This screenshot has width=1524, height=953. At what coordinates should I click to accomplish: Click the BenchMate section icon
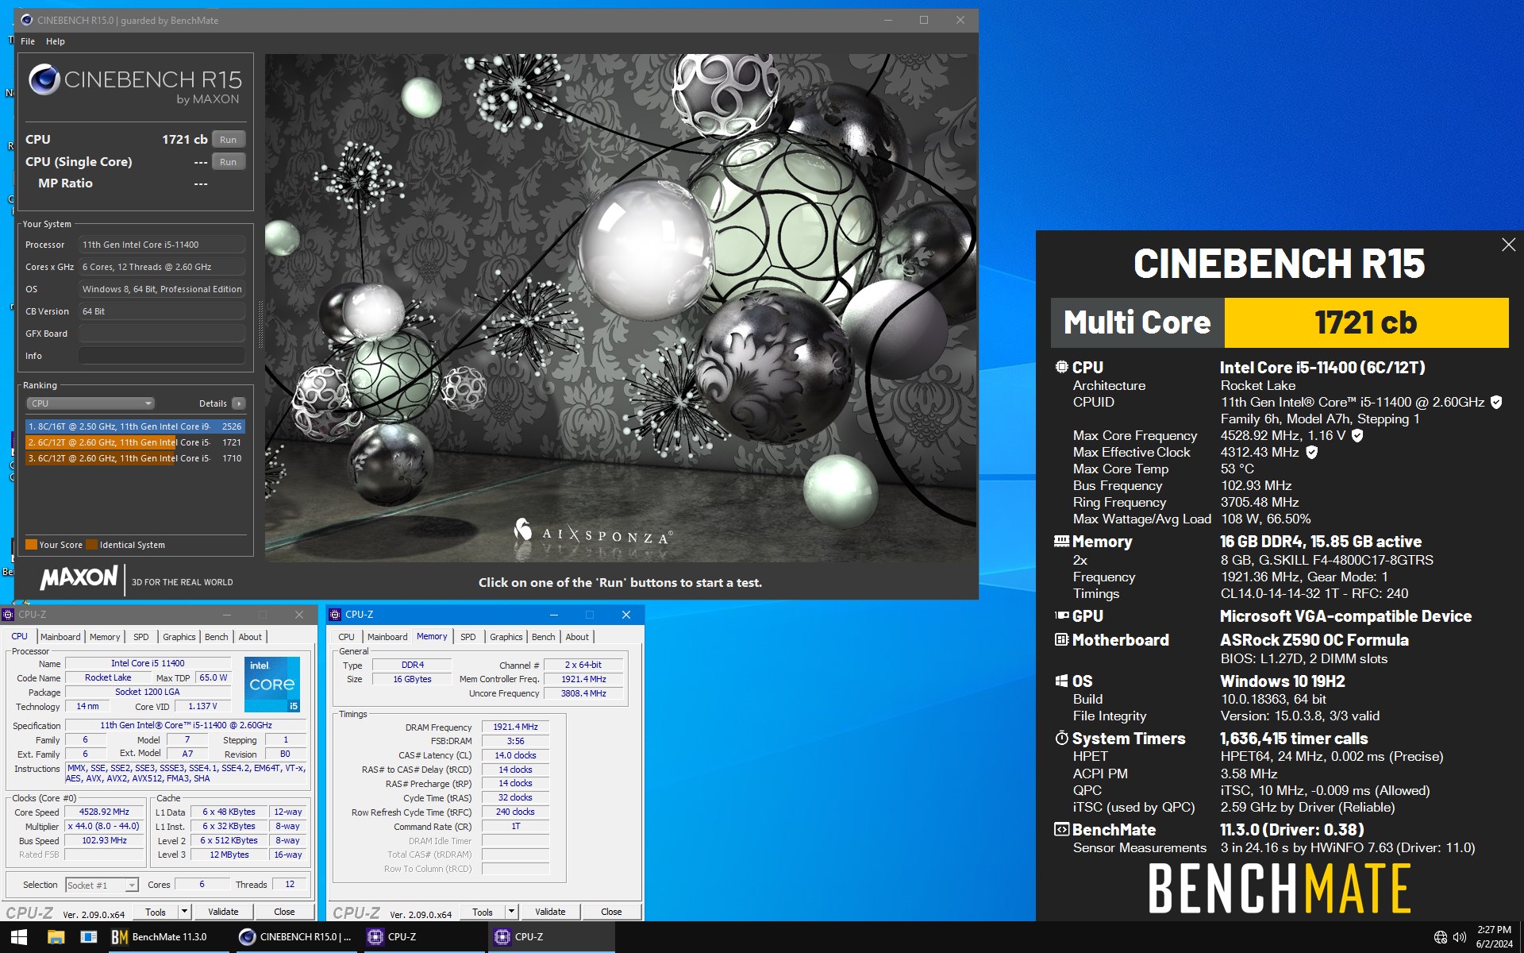(x=1061, y=829)
